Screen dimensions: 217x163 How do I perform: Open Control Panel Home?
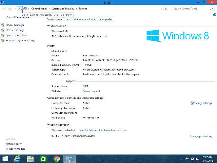pos(18,17)
